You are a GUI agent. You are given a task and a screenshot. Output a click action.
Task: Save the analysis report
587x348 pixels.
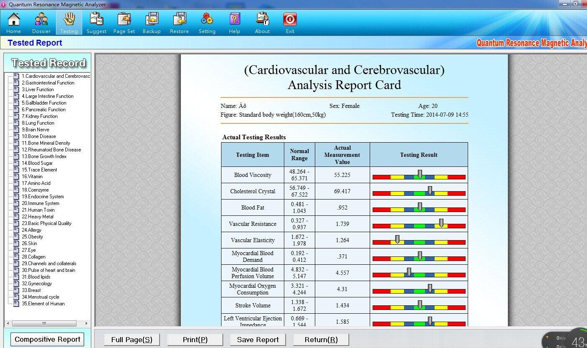(x=257, y=340)
